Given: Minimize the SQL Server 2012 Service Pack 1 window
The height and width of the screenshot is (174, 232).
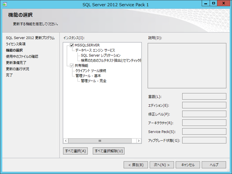Looking at the screenshot, I should pos(206,3).
